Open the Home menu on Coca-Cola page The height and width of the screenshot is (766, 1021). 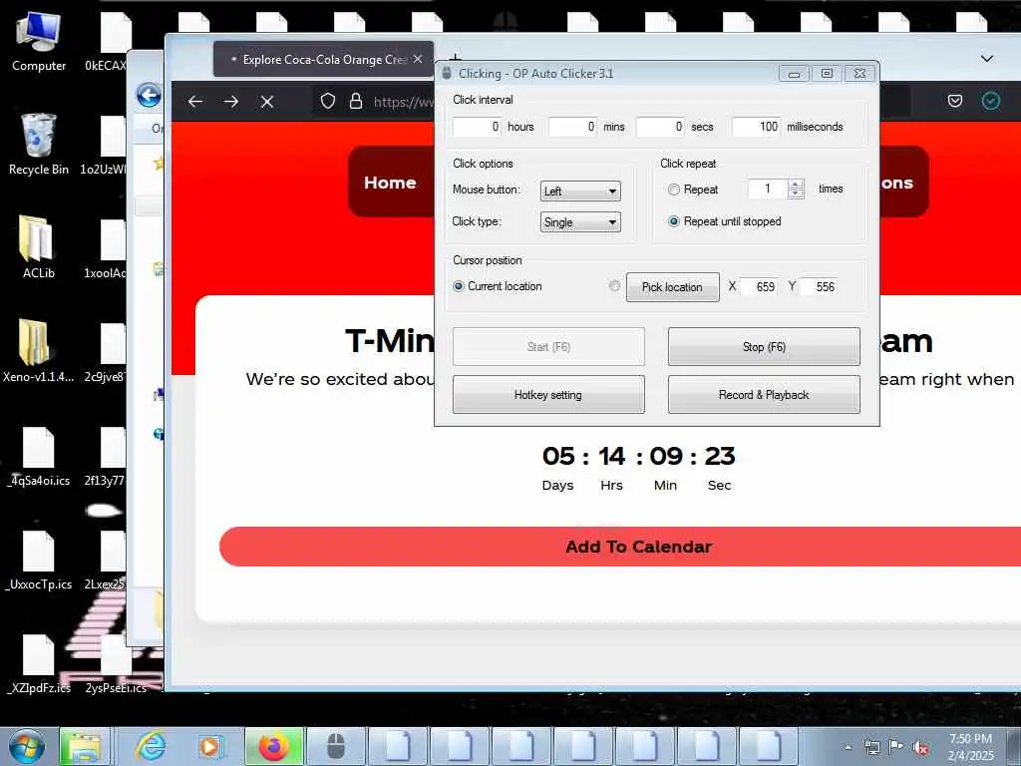point(390,183)
